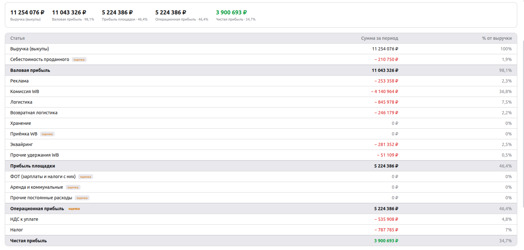Click the '% от выручки' column header

[497, 38]
